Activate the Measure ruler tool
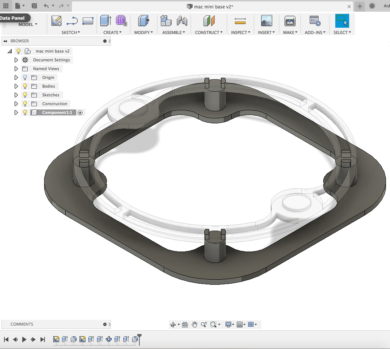Screen dimensions: 390x349 (x=240, y=21)
